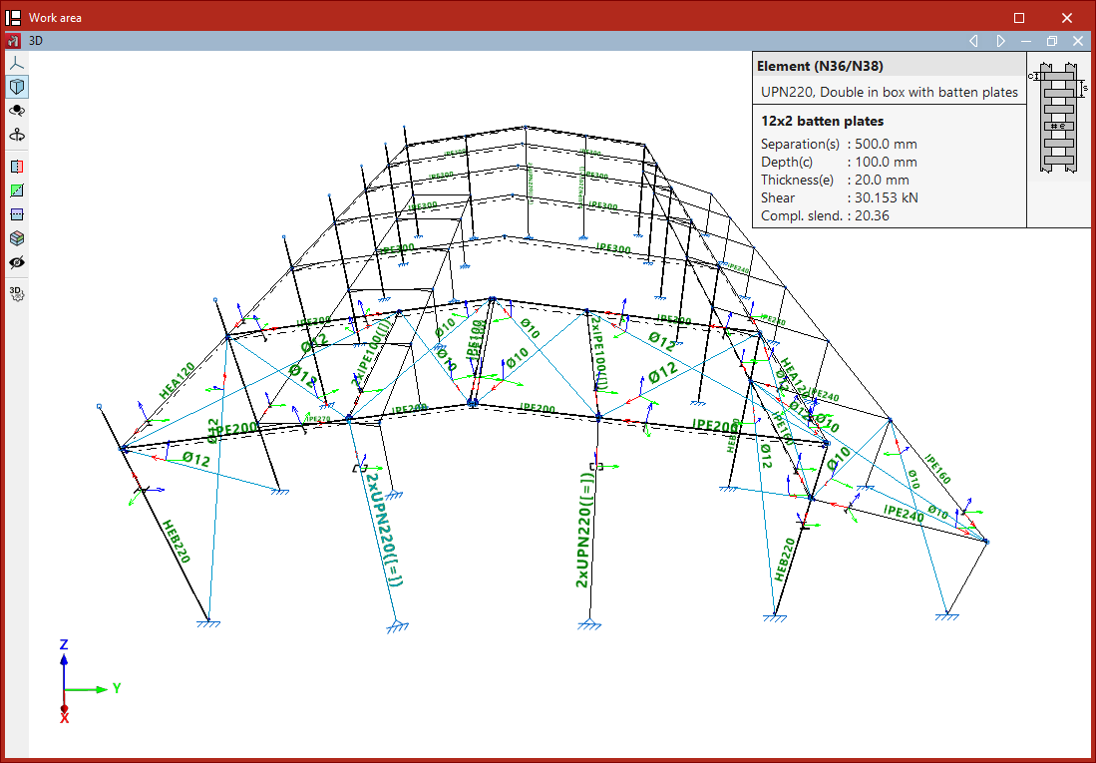Click the green diagonal section plane icon

(17, 191)
